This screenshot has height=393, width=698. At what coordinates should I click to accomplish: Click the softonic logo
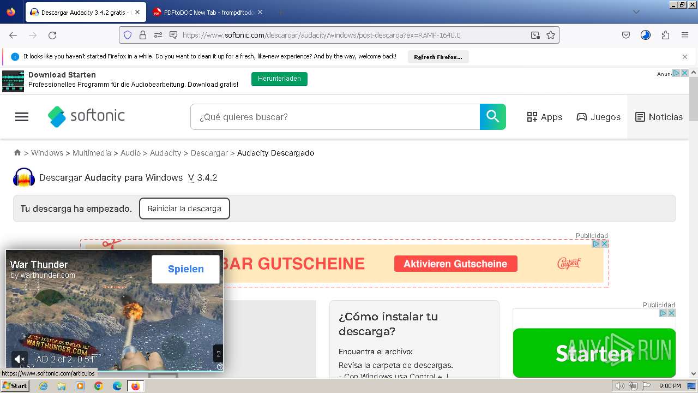86,116
